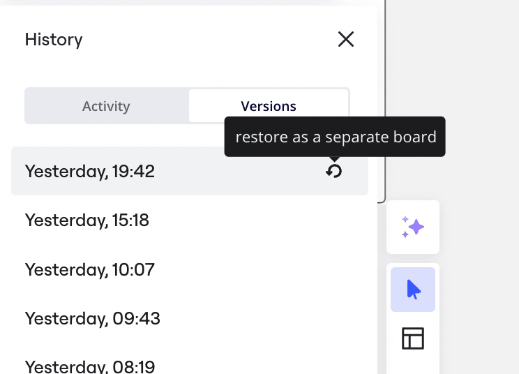The image size is (519, 374).
Task: Activate the Select cursor tool
Action: pos(413,290)
